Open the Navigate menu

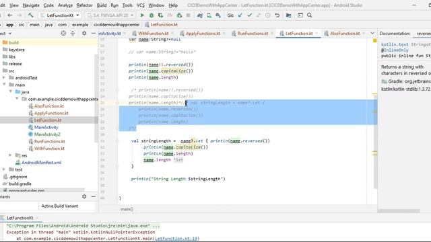tap(31, 5)
